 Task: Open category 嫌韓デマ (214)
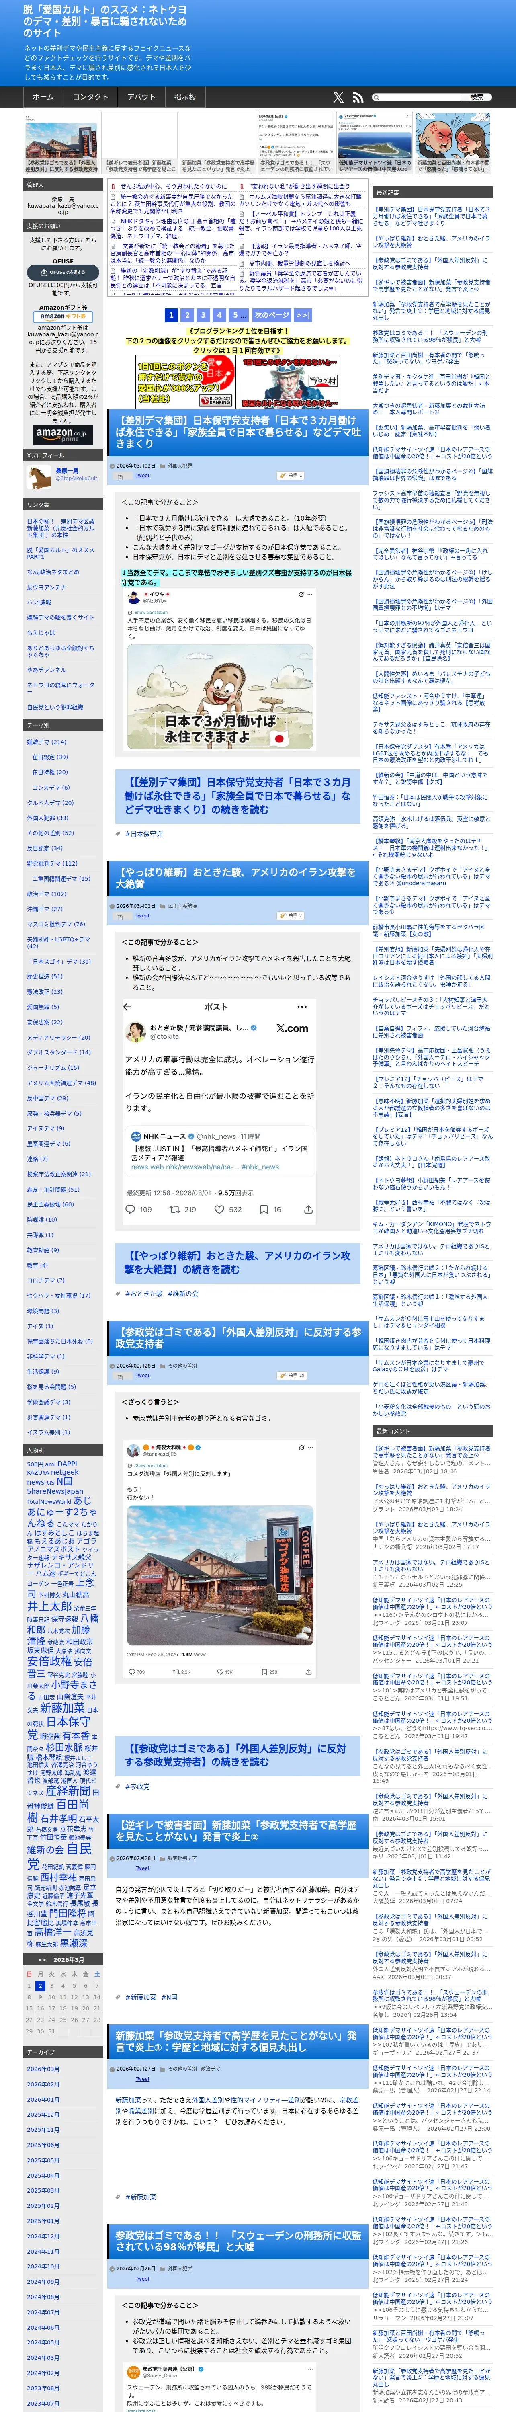click(47, 742)
